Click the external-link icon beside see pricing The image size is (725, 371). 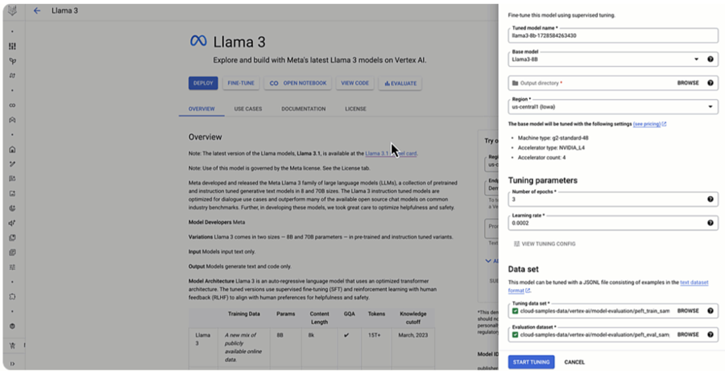pos(664,124)
